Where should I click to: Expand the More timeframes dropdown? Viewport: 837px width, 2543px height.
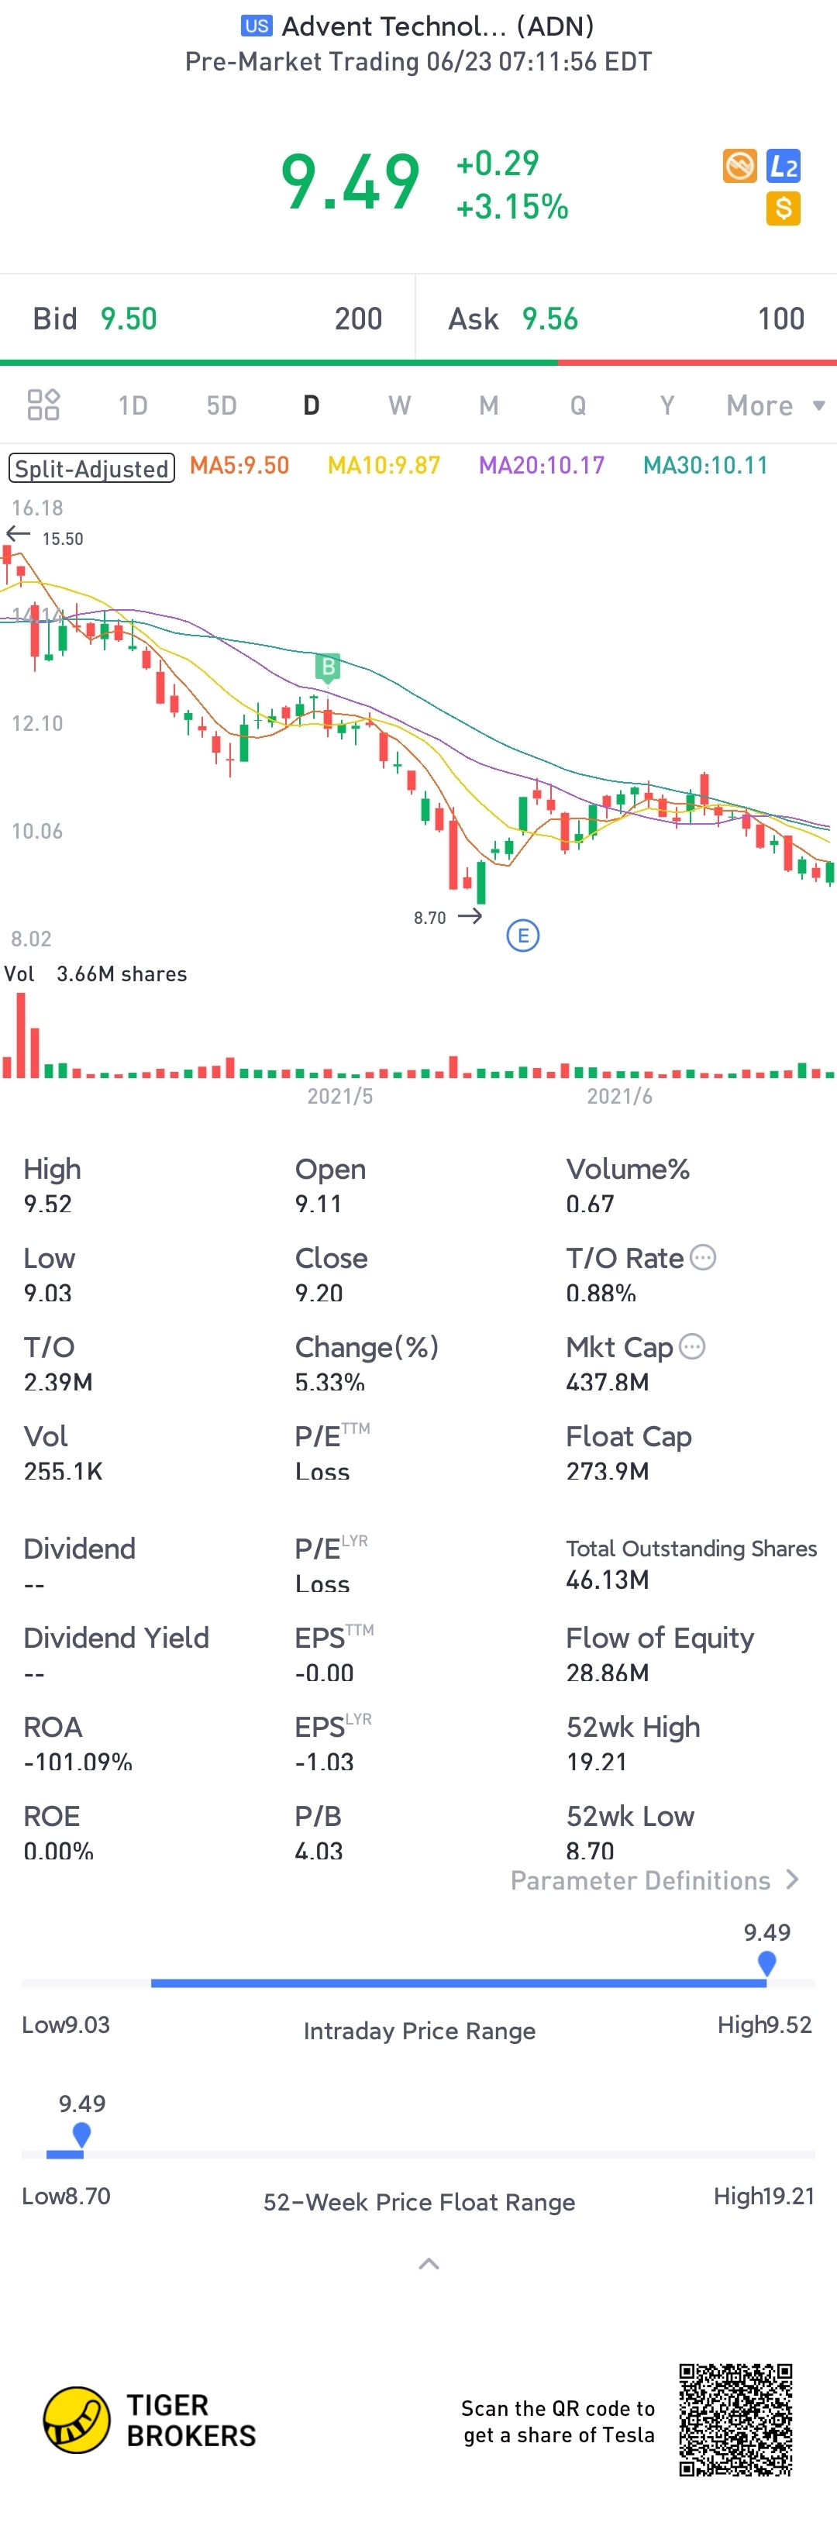[x=775, y=405]
